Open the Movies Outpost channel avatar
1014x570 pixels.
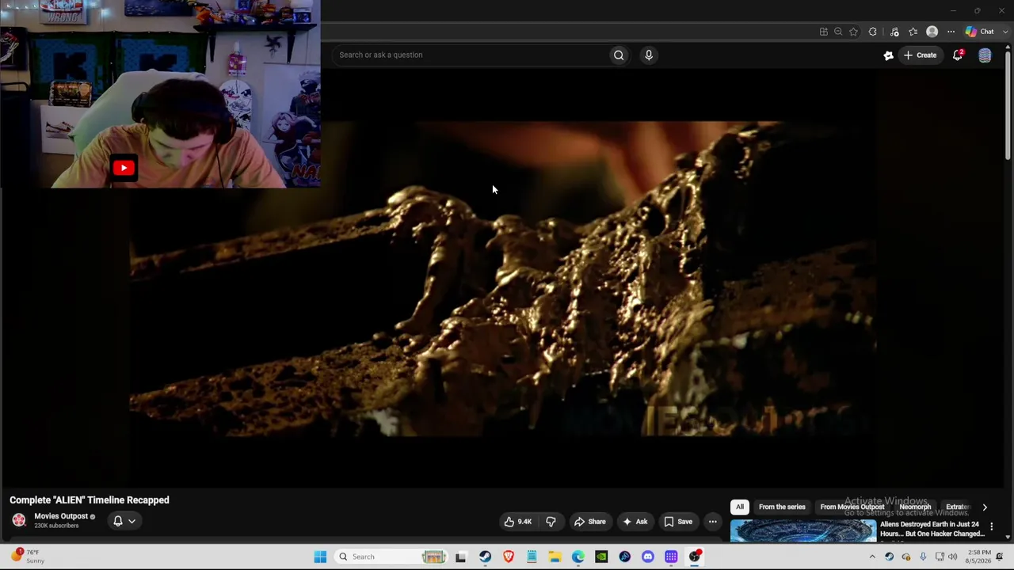point(19,520)
